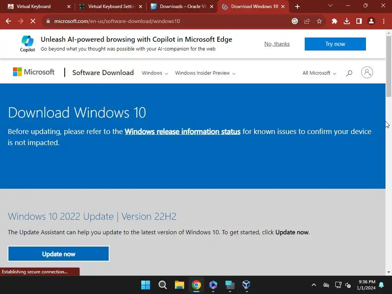Open the Microsoft site search icon
The width and height of the screenshot is (392, 294).
tap(349, 73)
